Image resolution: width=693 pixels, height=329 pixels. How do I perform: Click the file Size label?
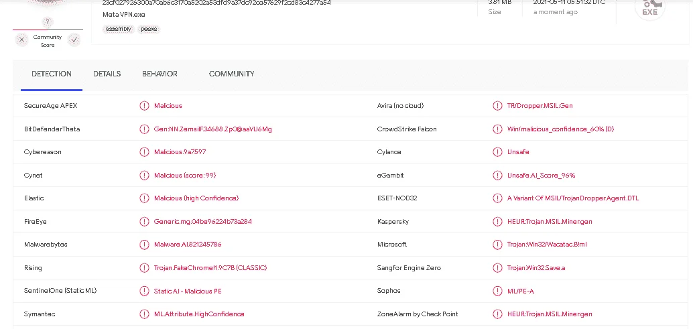(x=495, y=12)
